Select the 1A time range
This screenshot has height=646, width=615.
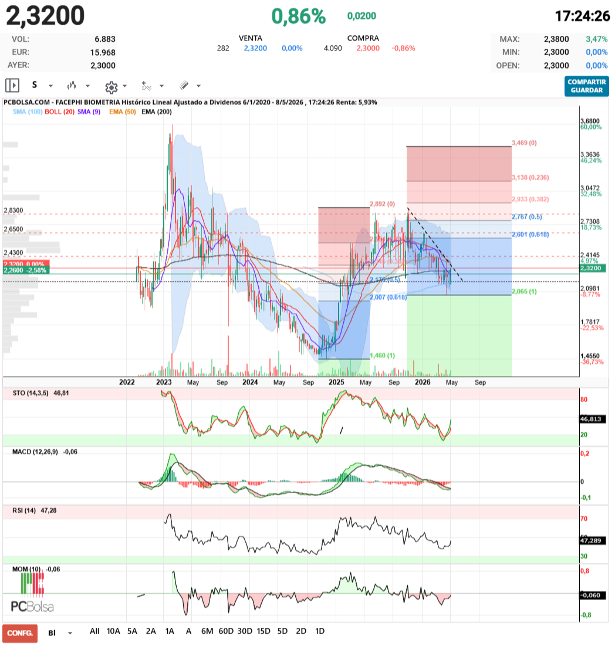170,631
